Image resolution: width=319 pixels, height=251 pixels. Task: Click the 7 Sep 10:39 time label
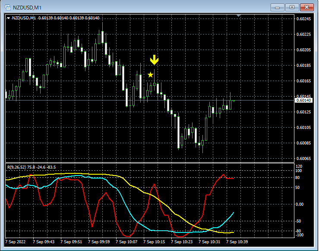(237, 242)
